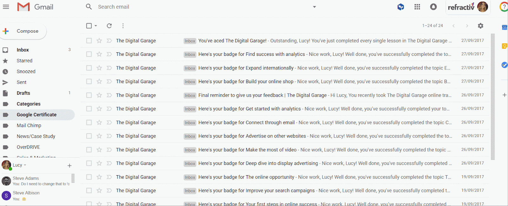This screenshot has width=508, height=206.
Task: Open the Google apps grid icon
Action: click(417, 7)
